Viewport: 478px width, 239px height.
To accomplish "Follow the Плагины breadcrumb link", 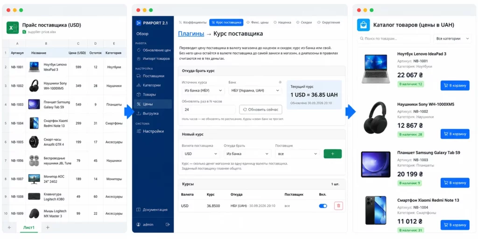I will coord(191,34).
